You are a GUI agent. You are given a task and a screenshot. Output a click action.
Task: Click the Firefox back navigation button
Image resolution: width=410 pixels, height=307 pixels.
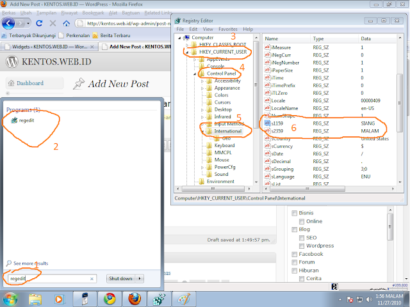coord(8,24)
